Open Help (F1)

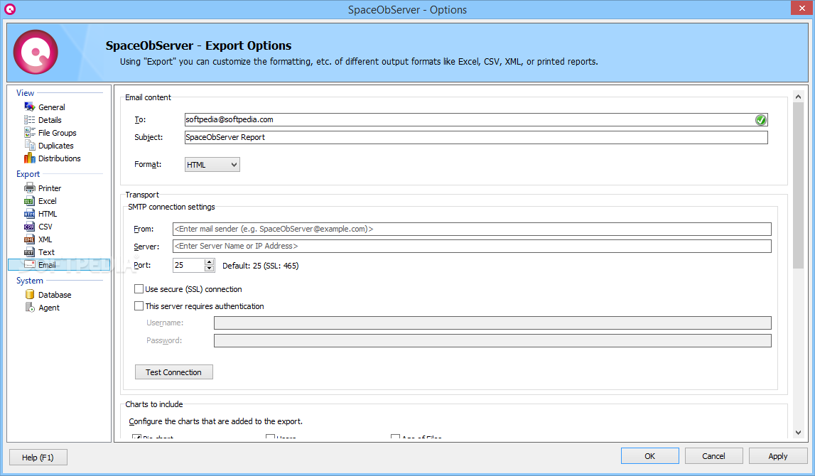pyautogui.click(x=38, y=458)
